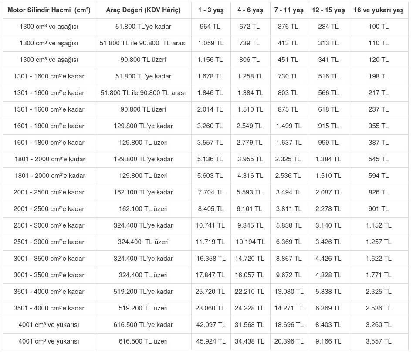Click the '1 - 3 yaş' column header
The image size is (413, 354).
point(210,10)
